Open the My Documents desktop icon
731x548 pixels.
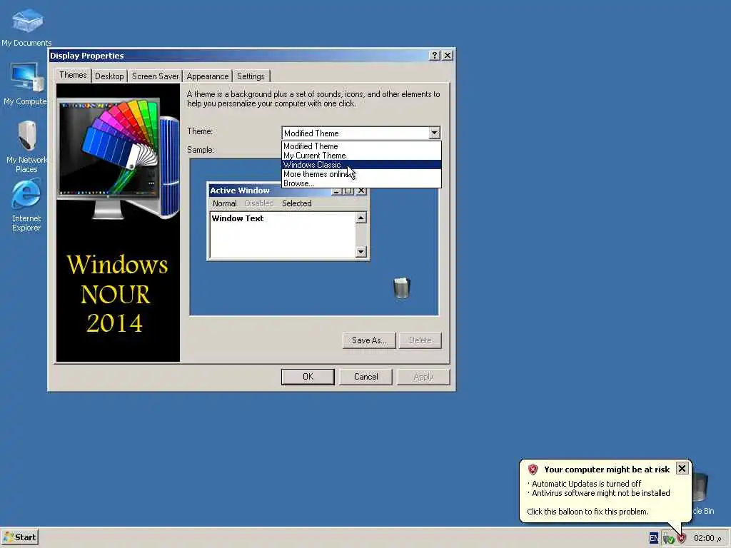[26, 28]
